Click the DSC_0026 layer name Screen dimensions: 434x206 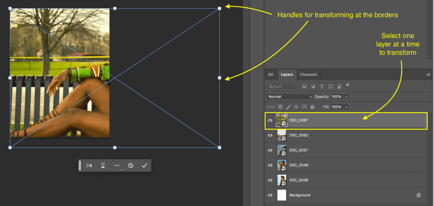coord(299,180)
